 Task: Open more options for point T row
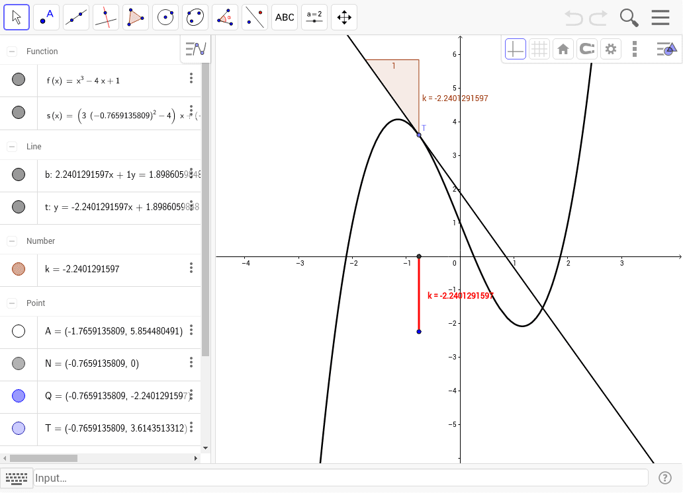coord(191,427)
